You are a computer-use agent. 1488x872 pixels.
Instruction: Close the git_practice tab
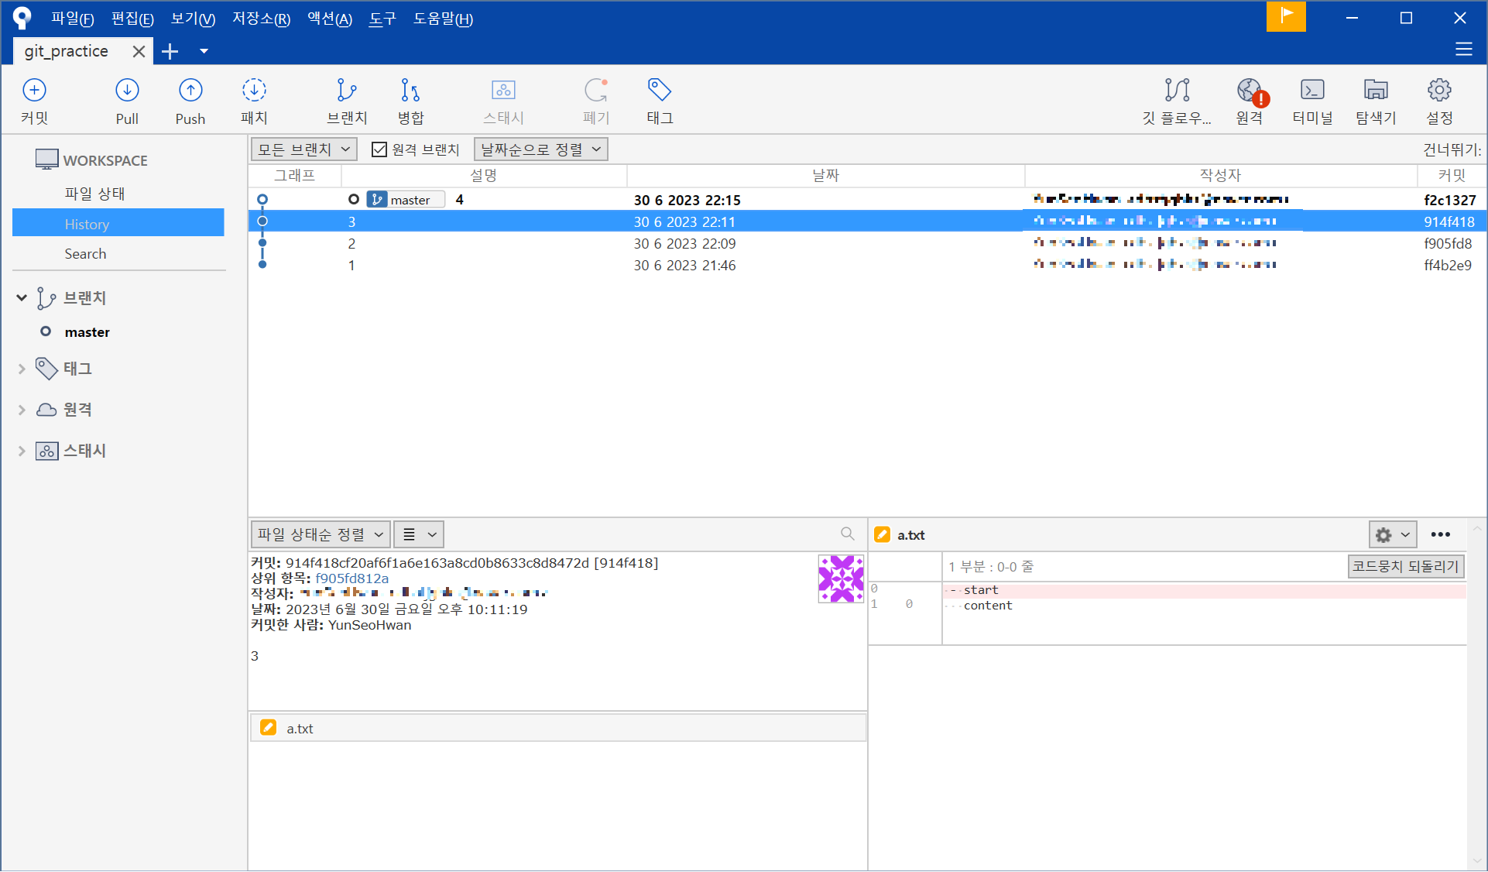point(139,51)
